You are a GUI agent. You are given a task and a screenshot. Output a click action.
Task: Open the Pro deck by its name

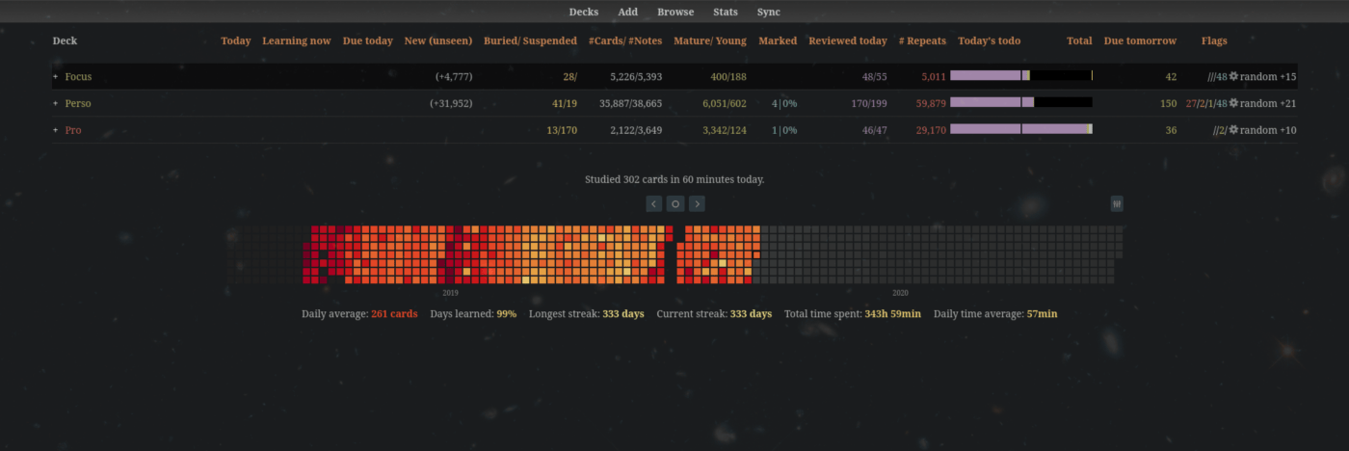pos(73,130)
